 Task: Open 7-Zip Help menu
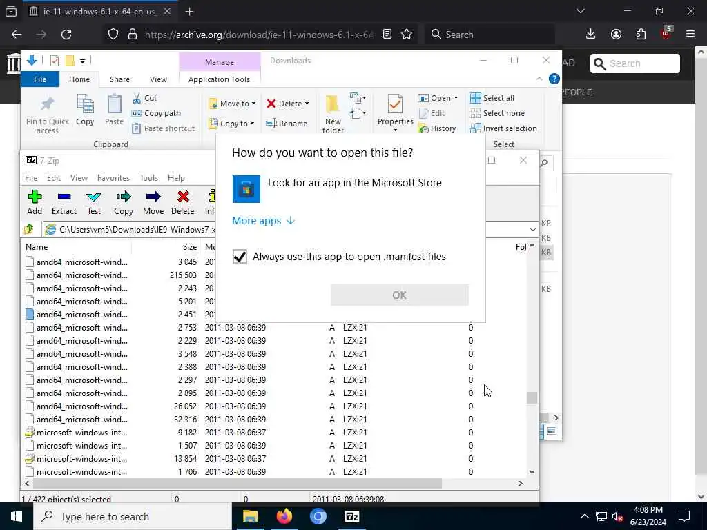pos(176,178)
